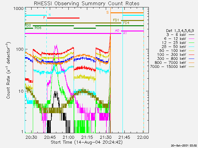Screen dimensions: 198x148
Task: Click the 'FD1' flag label
Action: (116, 20)
